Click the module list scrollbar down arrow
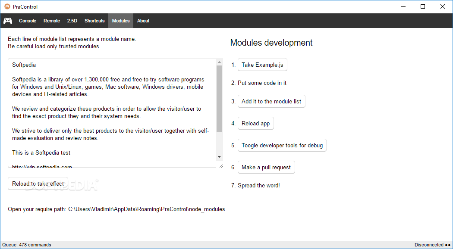The height and width of the screenshot is (249, 453). point(219,157)
